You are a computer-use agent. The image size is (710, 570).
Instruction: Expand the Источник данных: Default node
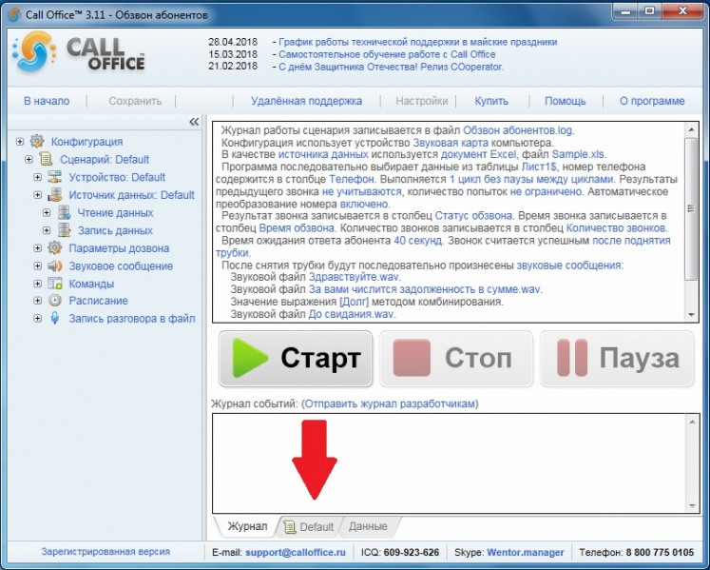click(x=38, y=195)
